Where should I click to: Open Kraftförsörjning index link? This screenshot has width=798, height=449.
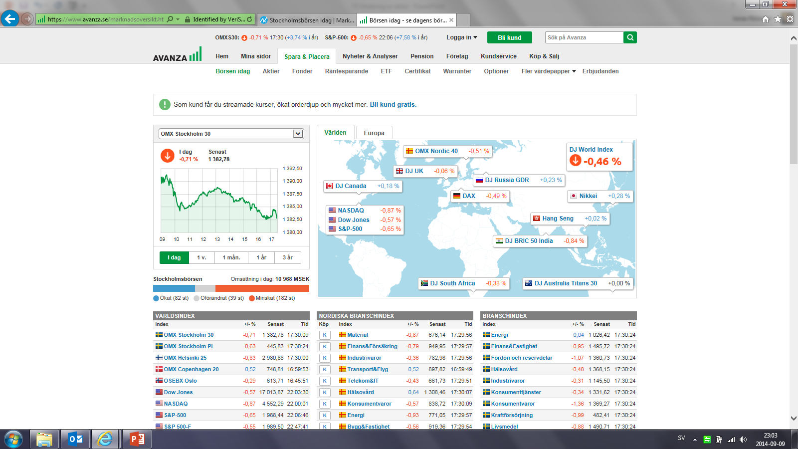click(512, 415)
